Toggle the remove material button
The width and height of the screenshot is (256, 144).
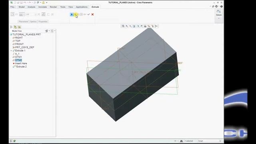[x=44, y=14]
